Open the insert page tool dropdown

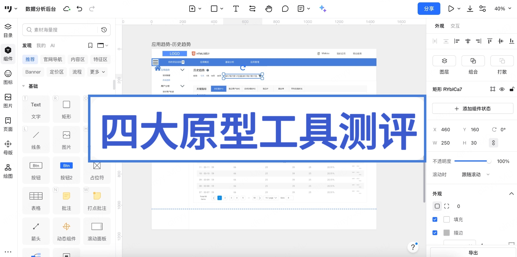200,9
